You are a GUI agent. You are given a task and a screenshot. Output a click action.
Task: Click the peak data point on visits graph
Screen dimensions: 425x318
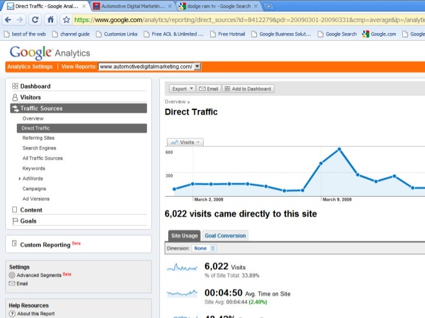tap(339, 149)
